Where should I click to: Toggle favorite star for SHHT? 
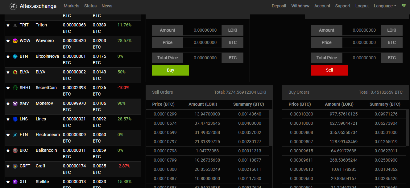[8, 88]
